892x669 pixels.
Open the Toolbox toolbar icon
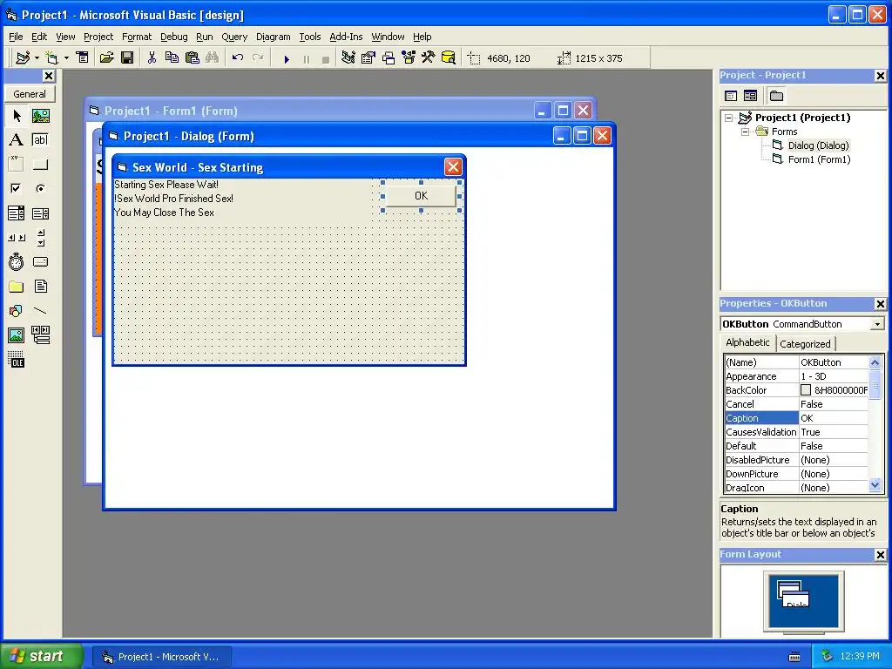click(x=429, y=57)
